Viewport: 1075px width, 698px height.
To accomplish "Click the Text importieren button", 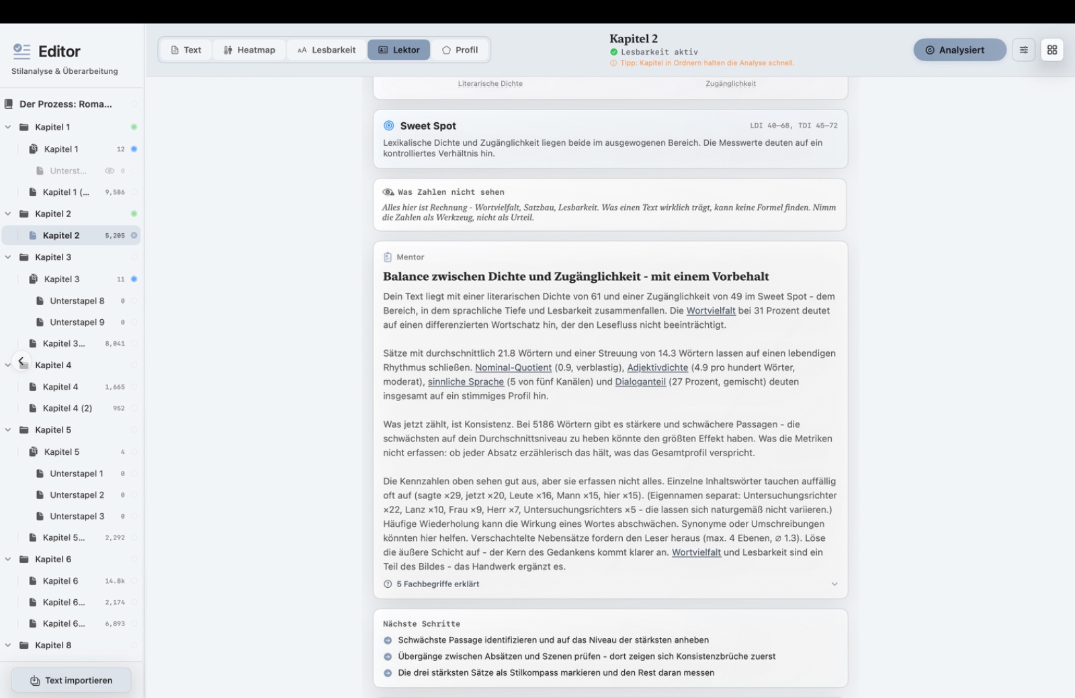I will (x=71, y=681).
